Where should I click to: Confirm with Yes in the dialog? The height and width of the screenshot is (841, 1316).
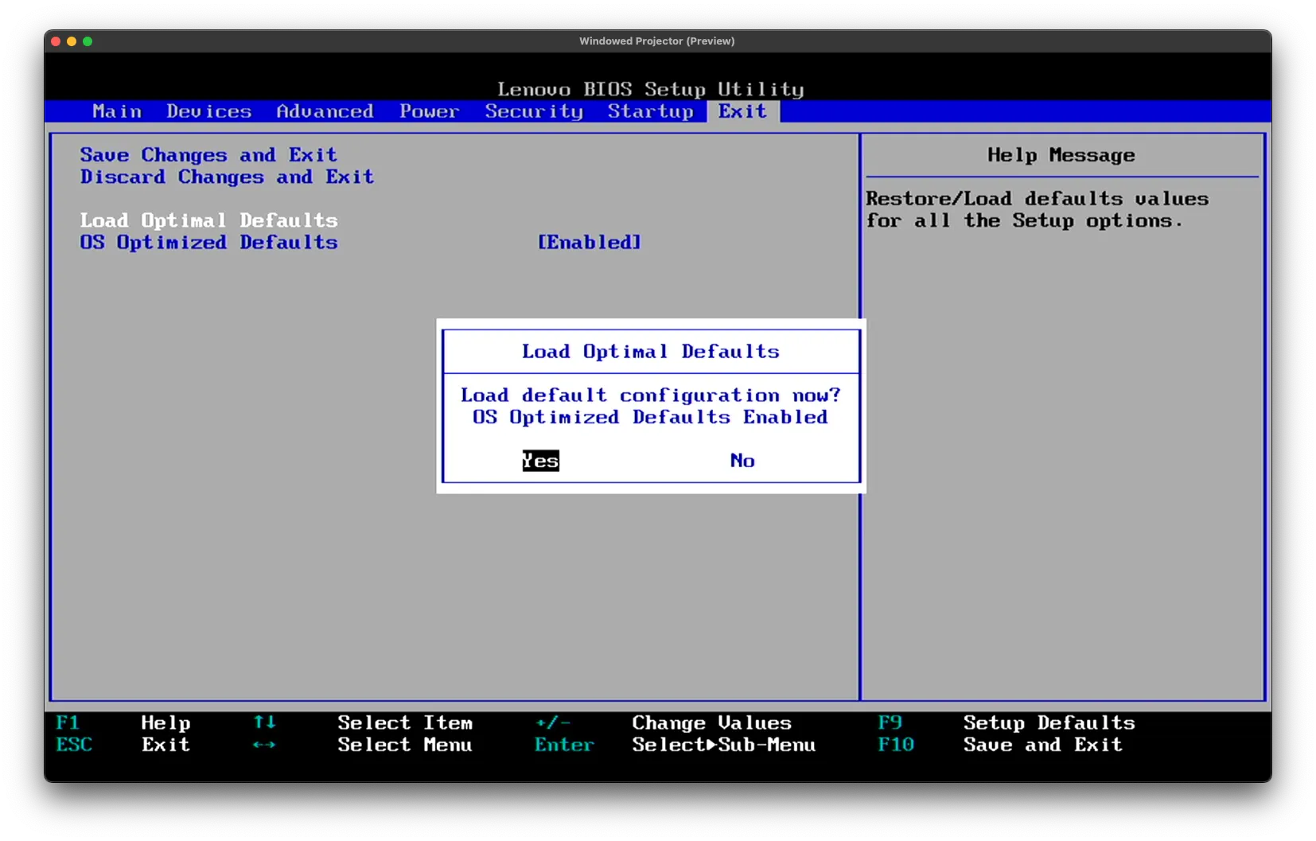(540, 461)
